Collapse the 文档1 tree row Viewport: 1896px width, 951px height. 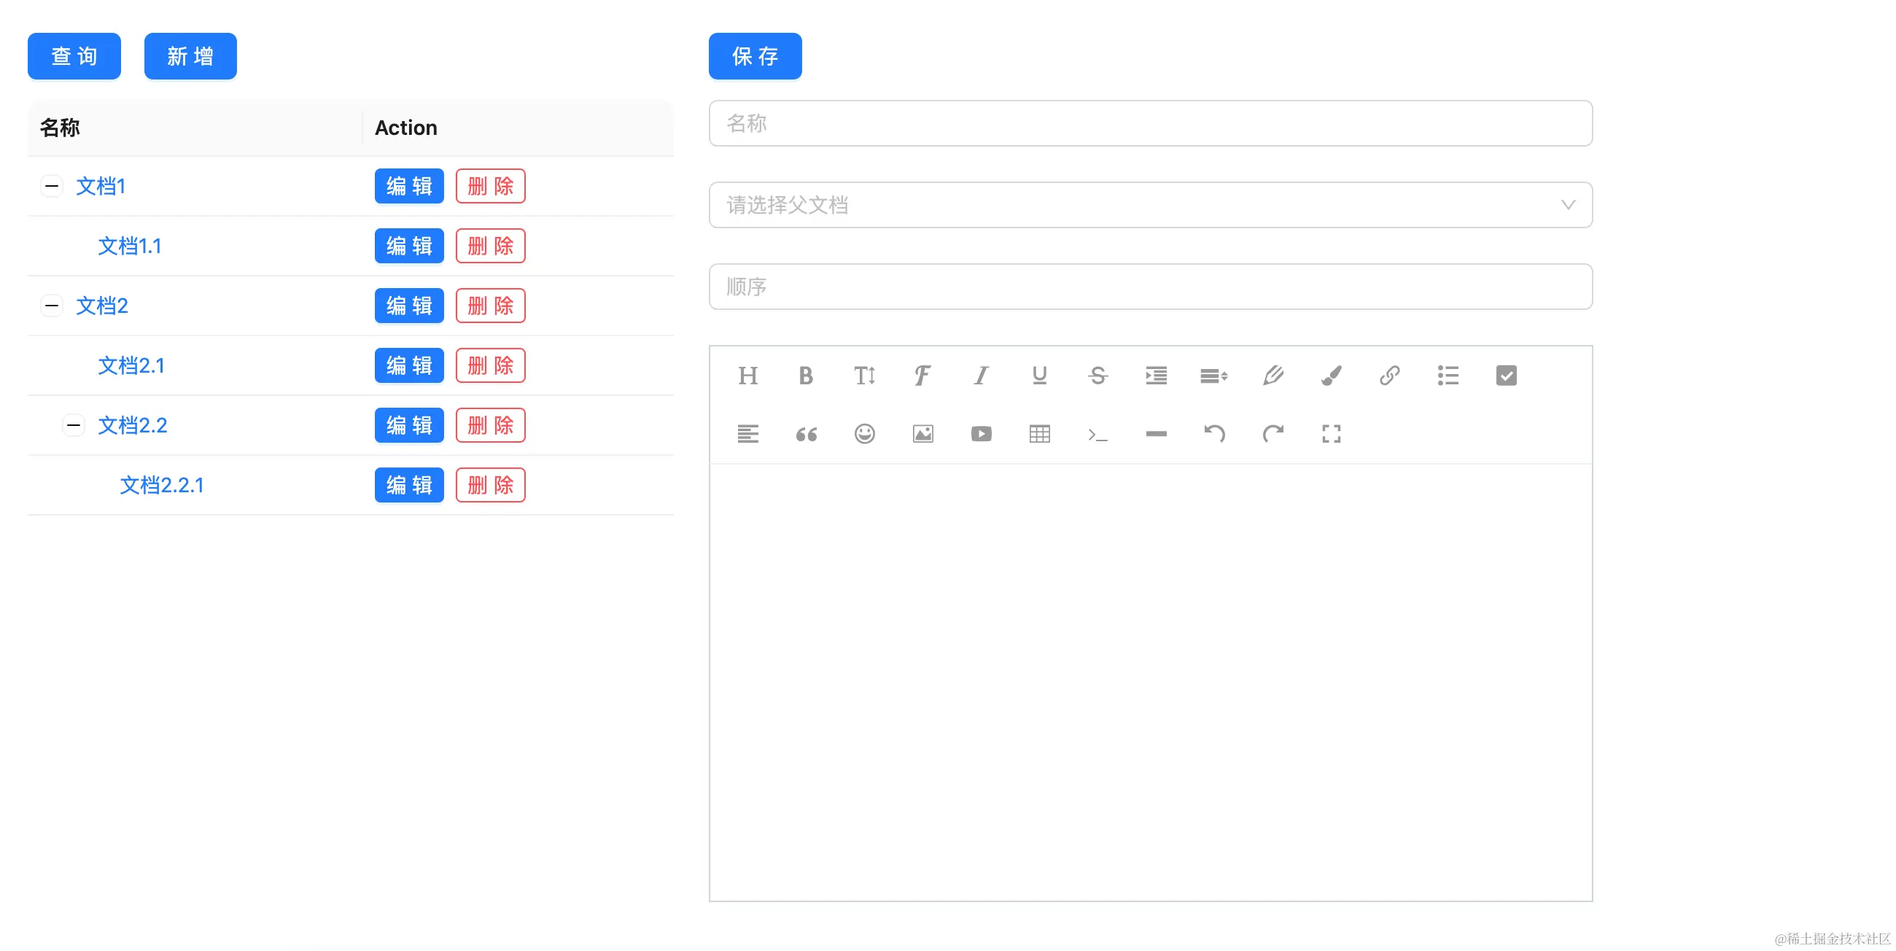pos(52,185)
